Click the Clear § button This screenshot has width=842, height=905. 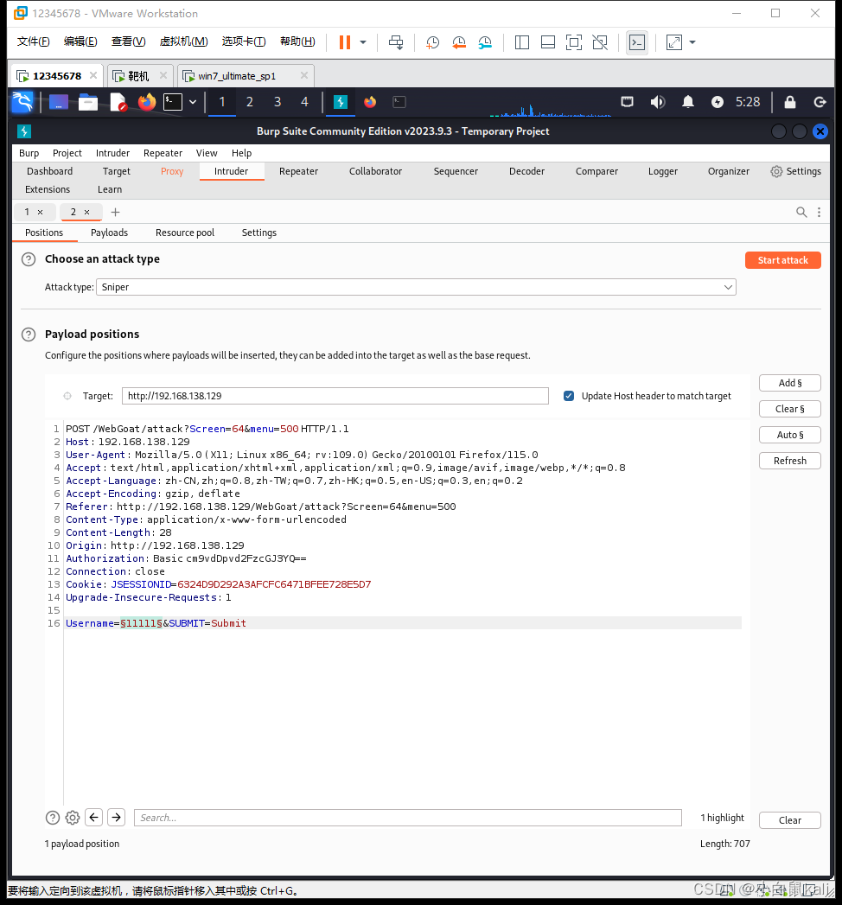point(789,409)
